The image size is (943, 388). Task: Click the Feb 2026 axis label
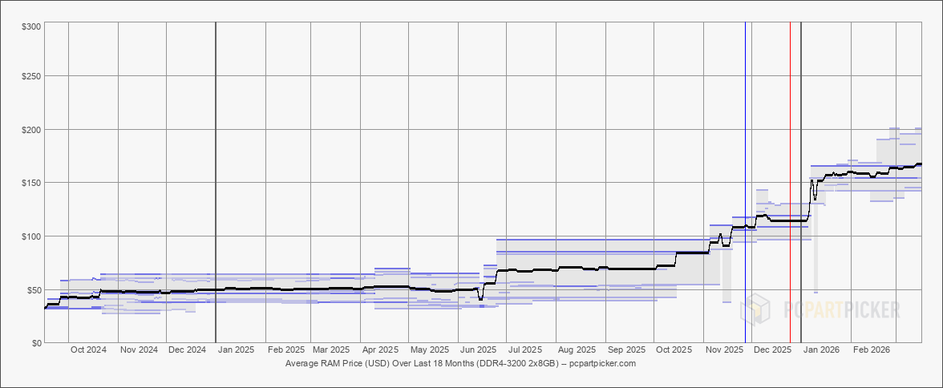(x=871, y=350)
